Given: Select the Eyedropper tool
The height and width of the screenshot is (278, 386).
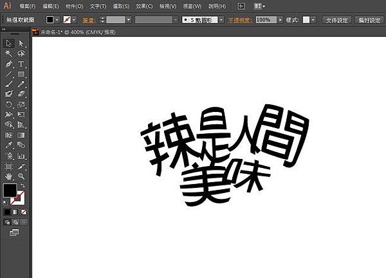Looking at the screenshot, I should pos(8,145).
